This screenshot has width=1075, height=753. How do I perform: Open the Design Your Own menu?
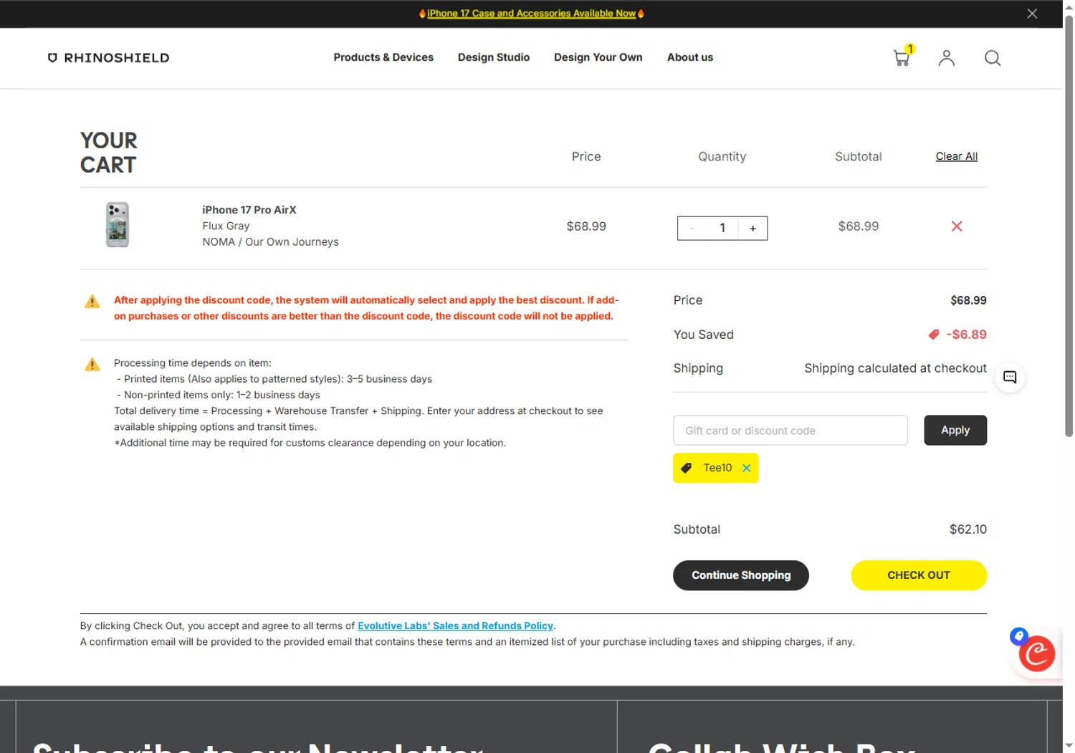click(x=598, y=57)
